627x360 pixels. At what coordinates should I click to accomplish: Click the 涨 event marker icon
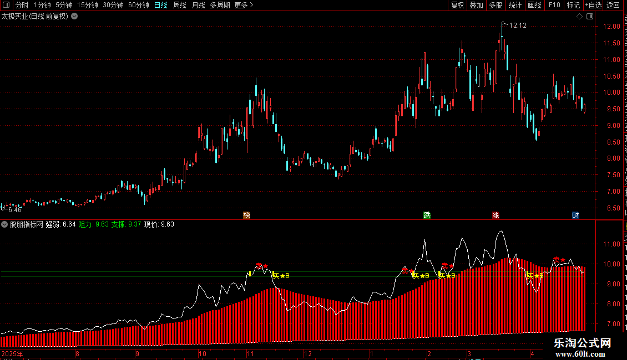coord(496,215)
